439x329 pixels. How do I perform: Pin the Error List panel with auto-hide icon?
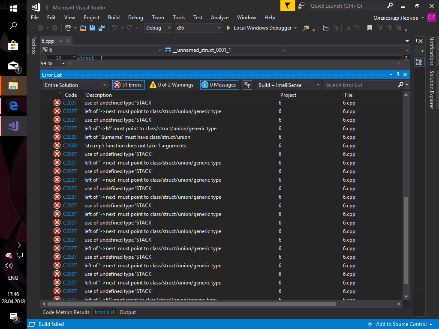point(398,75)
